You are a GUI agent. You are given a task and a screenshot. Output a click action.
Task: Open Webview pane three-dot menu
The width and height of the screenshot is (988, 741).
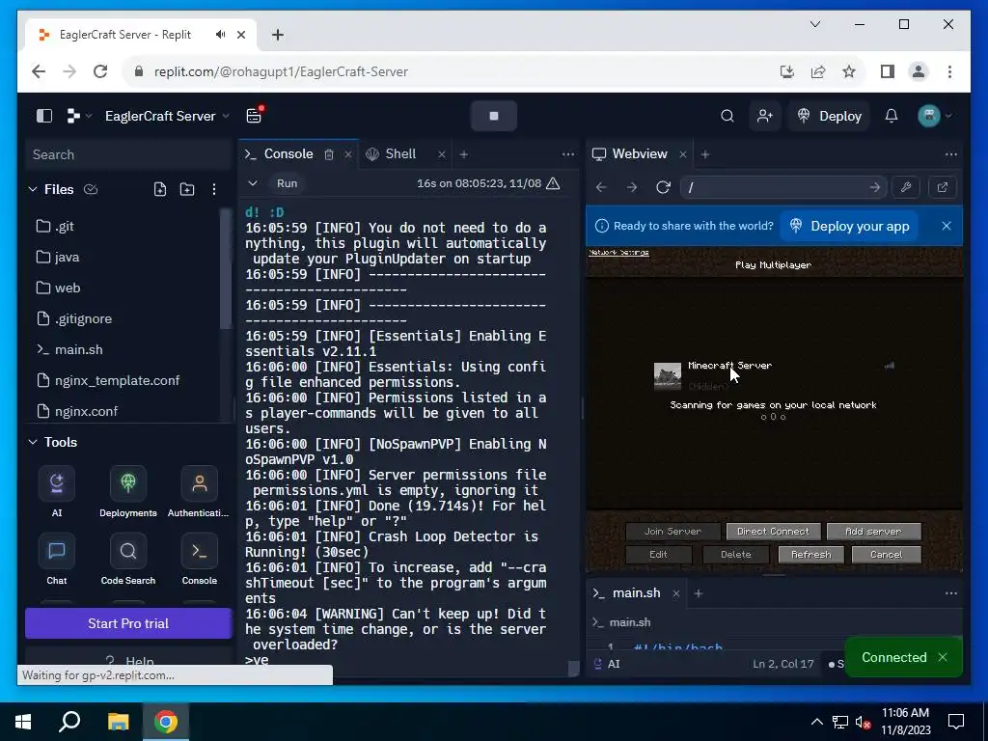pyautogui.click(x=950, y=154)
